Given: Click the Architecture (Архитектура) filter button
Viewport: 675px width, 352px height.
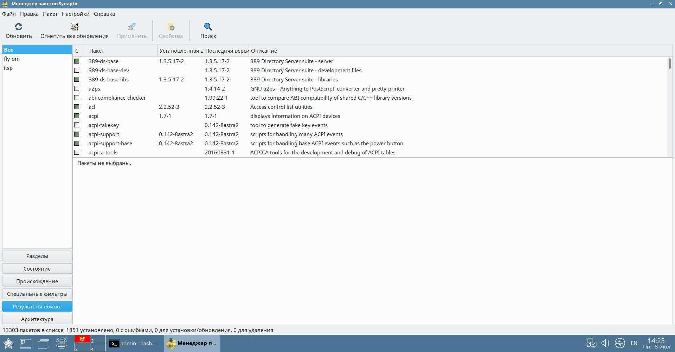Looking at the screenshot, I should [x=37, y=319].
